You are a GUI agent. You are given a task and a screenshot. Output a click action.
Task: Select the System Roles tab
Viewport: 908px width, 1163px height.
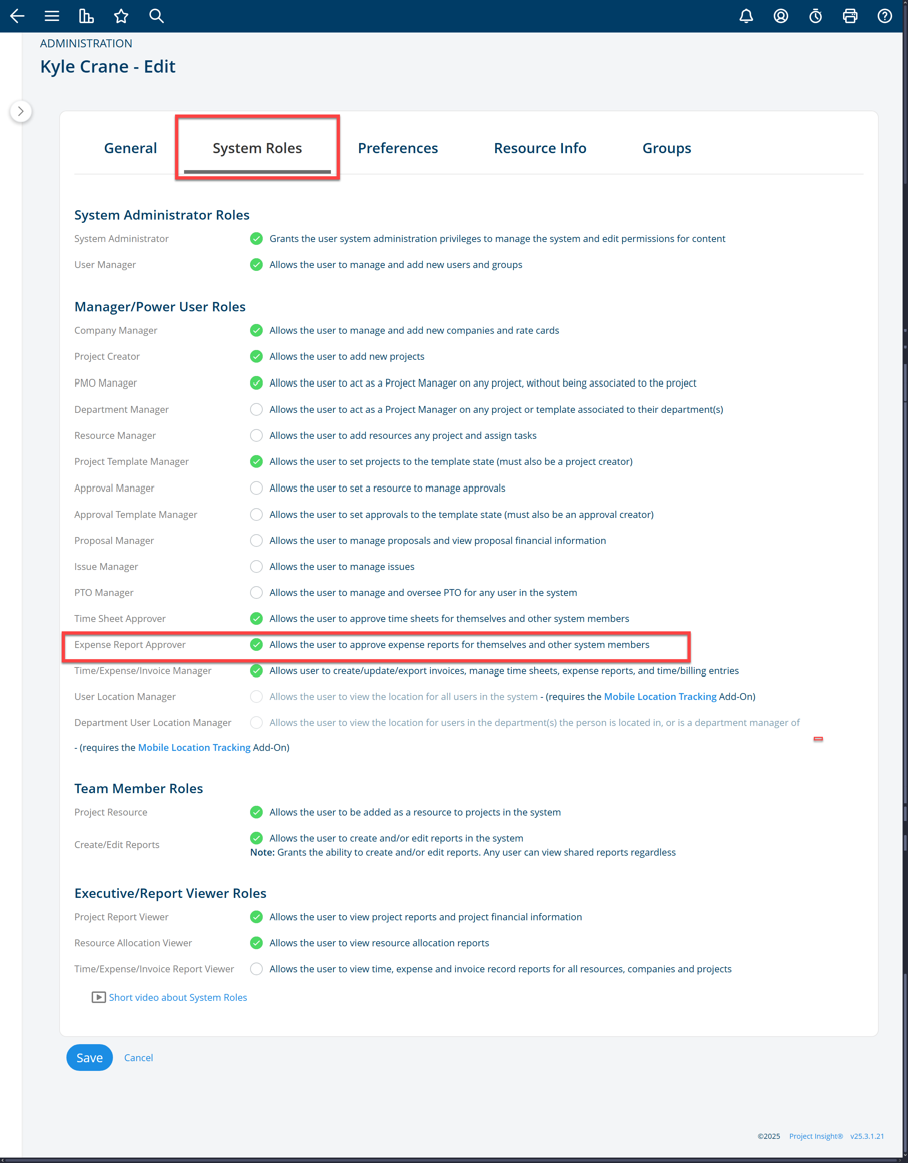point(257,148)
